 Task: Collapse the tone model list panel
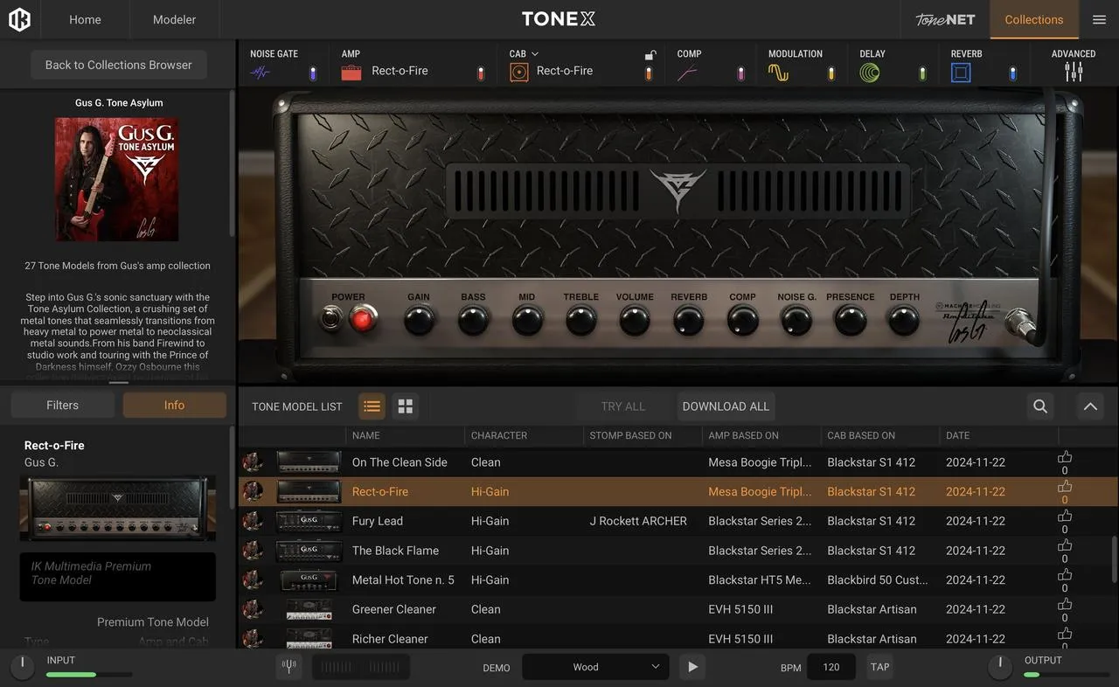(x=1090, y=406)
